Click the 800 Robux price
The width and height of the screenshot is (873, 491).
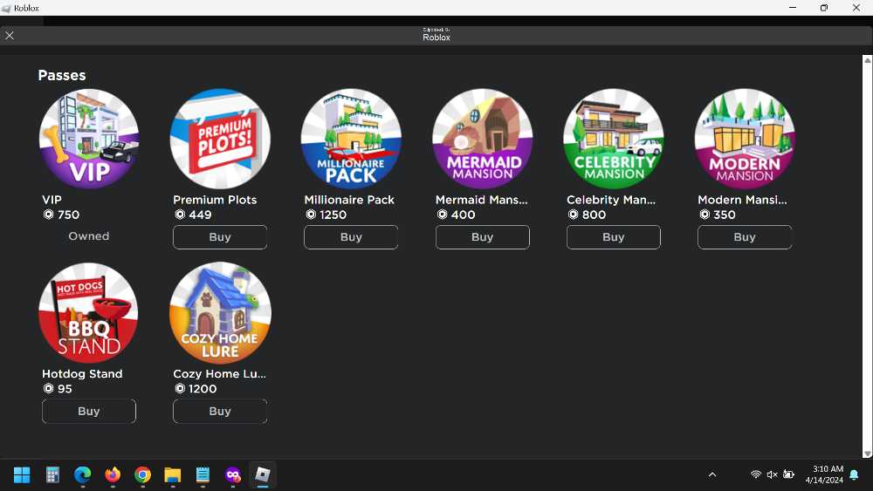coord(587,215)
